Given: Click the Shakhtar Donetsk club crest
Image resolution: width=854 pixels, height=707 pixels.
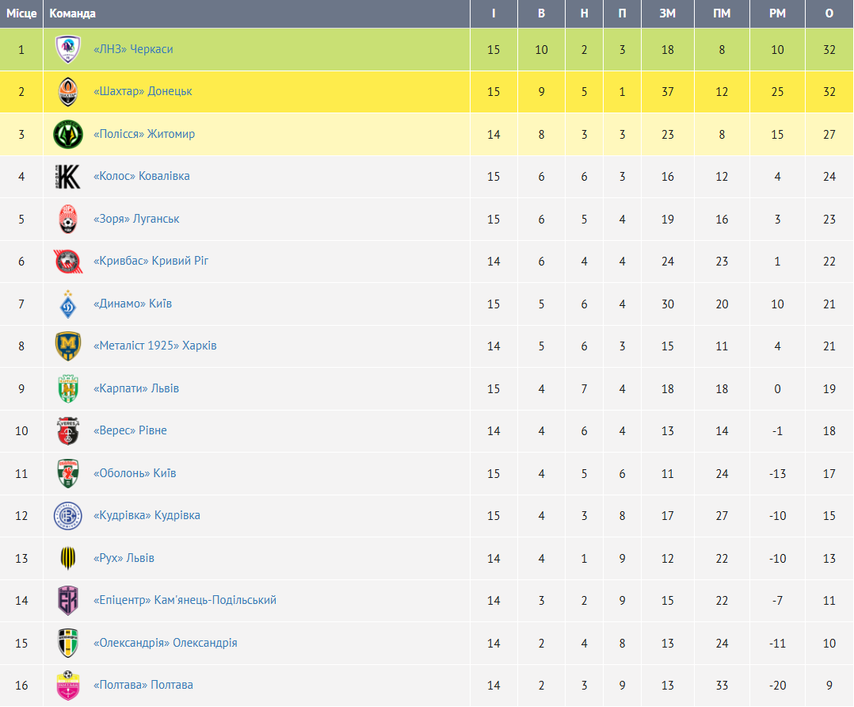Looking at the screenshot, I should (x=67, y=92).
